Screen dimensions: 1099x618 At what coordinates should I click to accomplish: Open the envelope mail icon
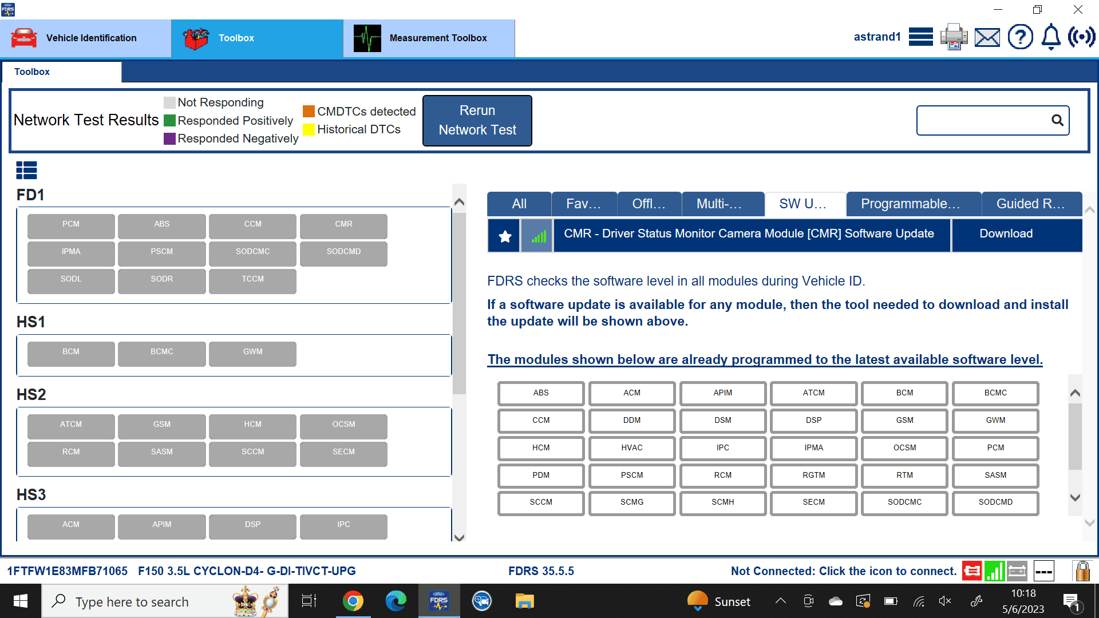pyautogui.click(x=987, y=38)
